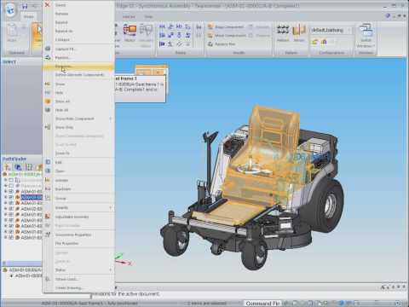Toggle checkbox of the highlighted PathFinder component
Screen dimensions: 409x307
[11, 197]
